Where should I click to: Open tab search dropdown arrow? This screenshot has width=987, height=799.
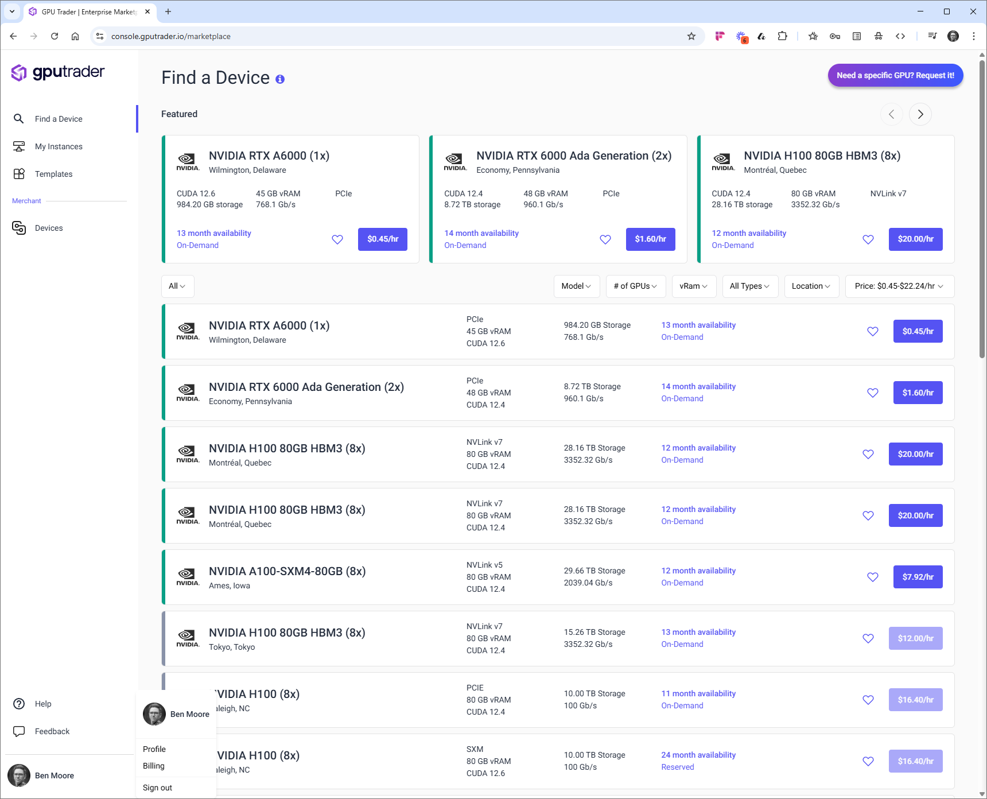coord(12,11)
